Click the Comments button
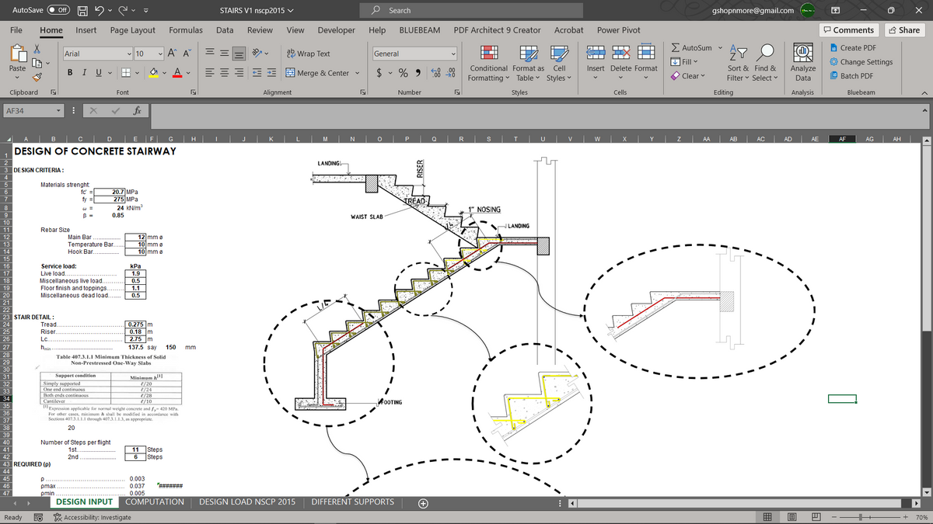933x524 pixels. coord(848,30)
